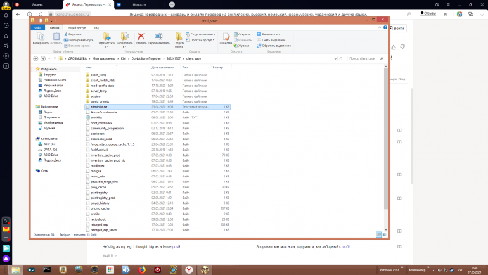Expand the Открыть dropdown in ribbon

click(x=243, y=34)
